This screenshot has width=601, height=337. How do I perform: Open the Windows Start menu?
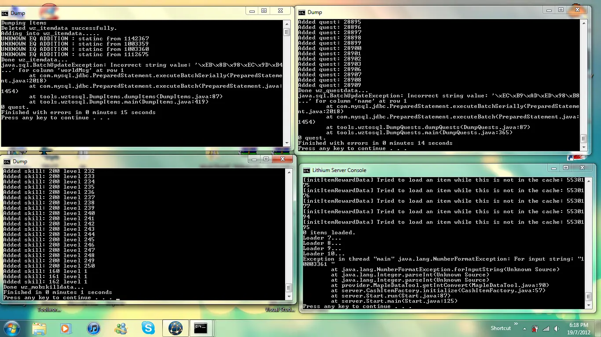pyautogui.click(x=11, y=328)
